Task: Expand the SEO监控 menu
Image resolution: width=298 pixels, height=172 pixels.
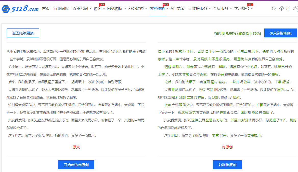Action: 138,9
